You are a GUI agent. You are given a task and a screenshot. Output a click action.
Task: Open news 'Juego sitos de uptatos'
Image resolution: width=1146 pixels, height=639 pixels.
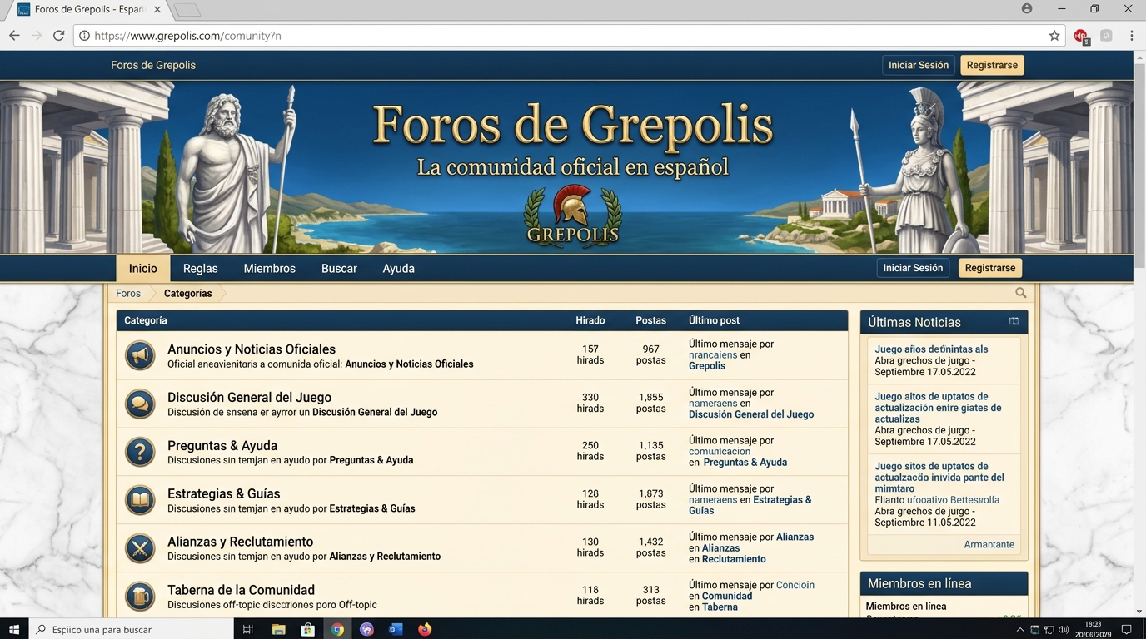tap(939, 477)
